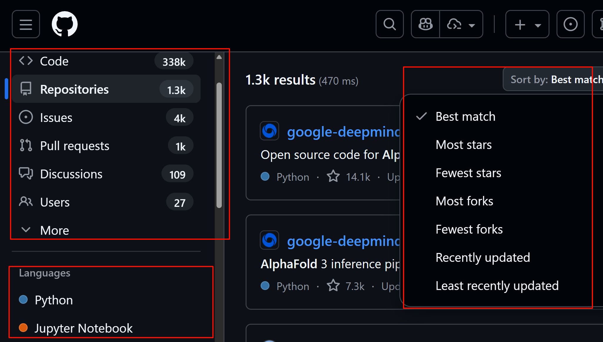Click the sidebar scroll up arrow
The width and height of the screenshot is (603, 342).
(219, 57)
